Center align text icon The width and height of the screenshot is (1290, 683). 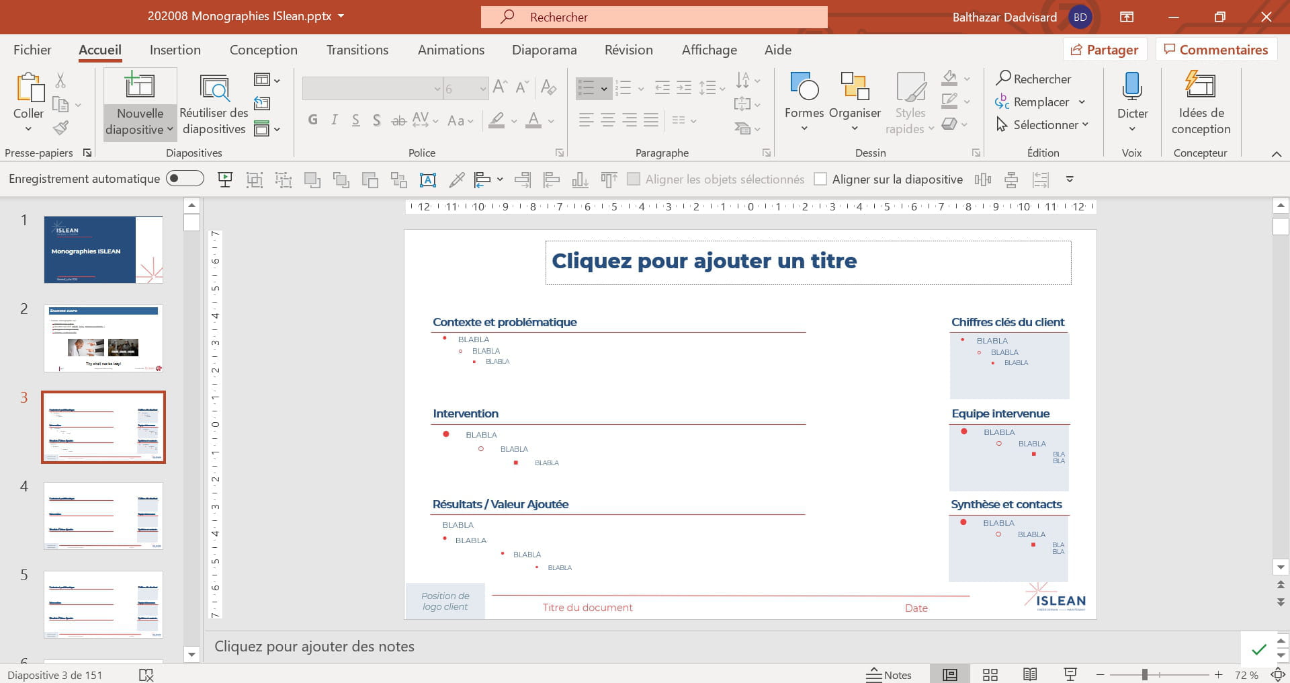pyautogui.click(x=608, y=120)
